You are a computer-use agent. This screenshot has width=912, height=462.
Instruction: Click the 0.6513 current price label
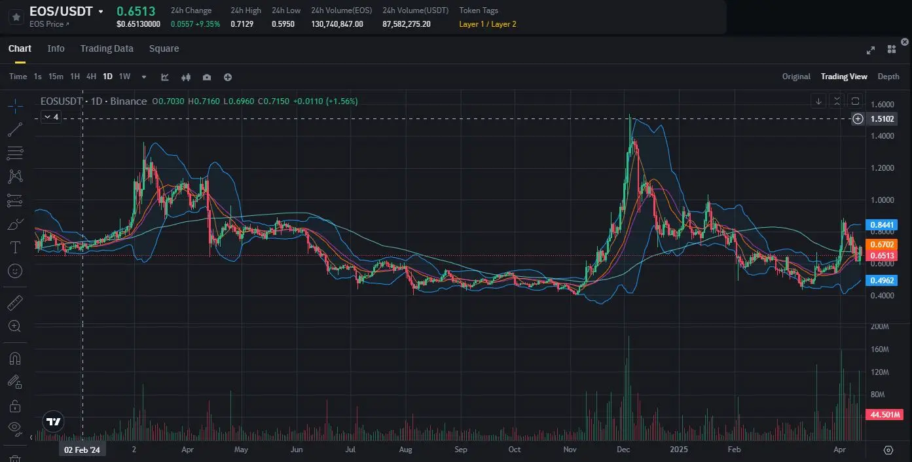point(882,255)
